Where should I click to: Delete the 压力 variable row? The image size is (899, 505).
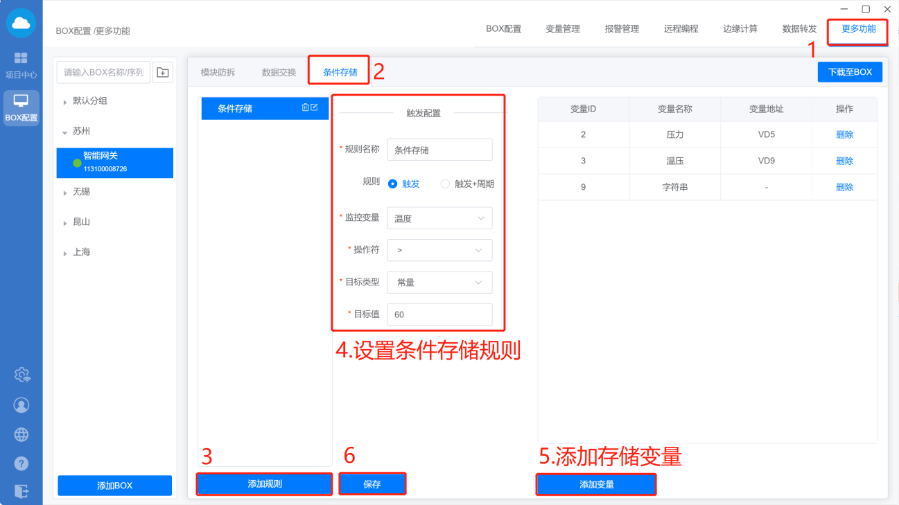point(844,134)
